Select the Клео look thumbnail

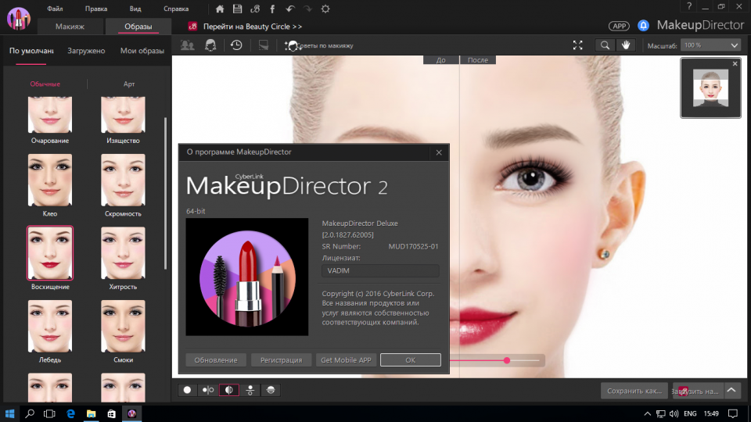(x=50, y=181)
